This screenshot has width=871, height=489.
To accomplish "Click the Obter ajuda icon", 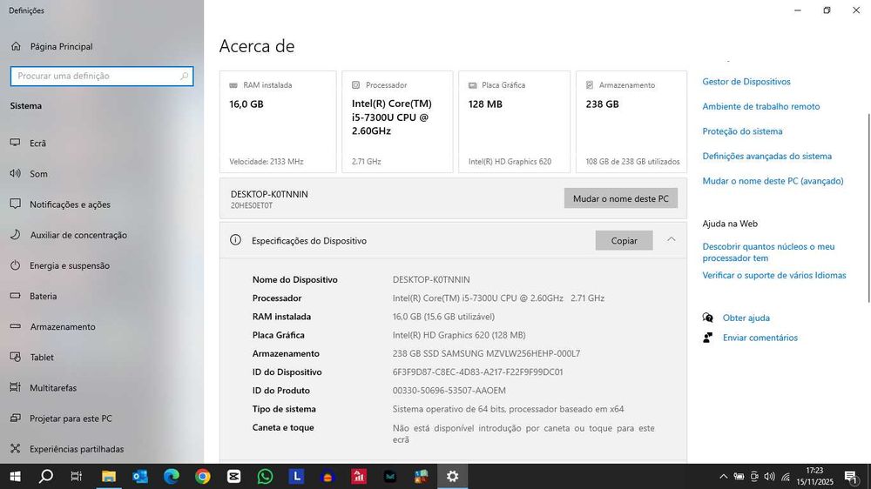I will click(707, 318).
